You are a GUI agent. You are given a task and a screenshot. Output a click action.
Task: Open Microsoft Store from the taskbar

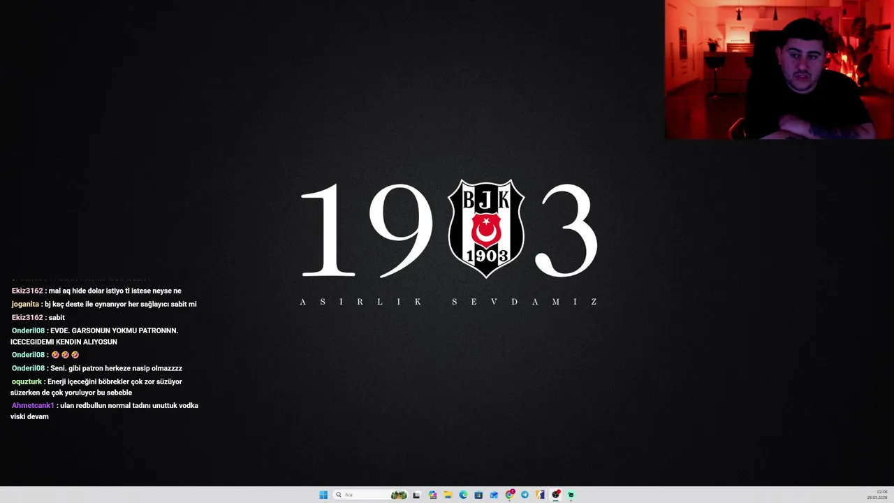click(478, 495)
